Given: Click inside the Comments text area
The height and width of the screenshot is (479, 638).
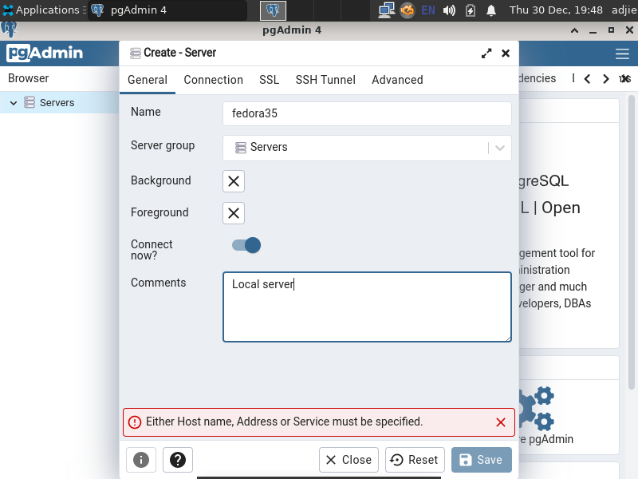Looking at the screenshot, I should point(367,307).
